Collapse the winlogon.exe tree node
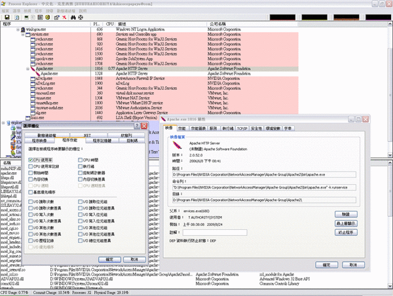This screenshot has height=296, width=393. coord(18,29)
